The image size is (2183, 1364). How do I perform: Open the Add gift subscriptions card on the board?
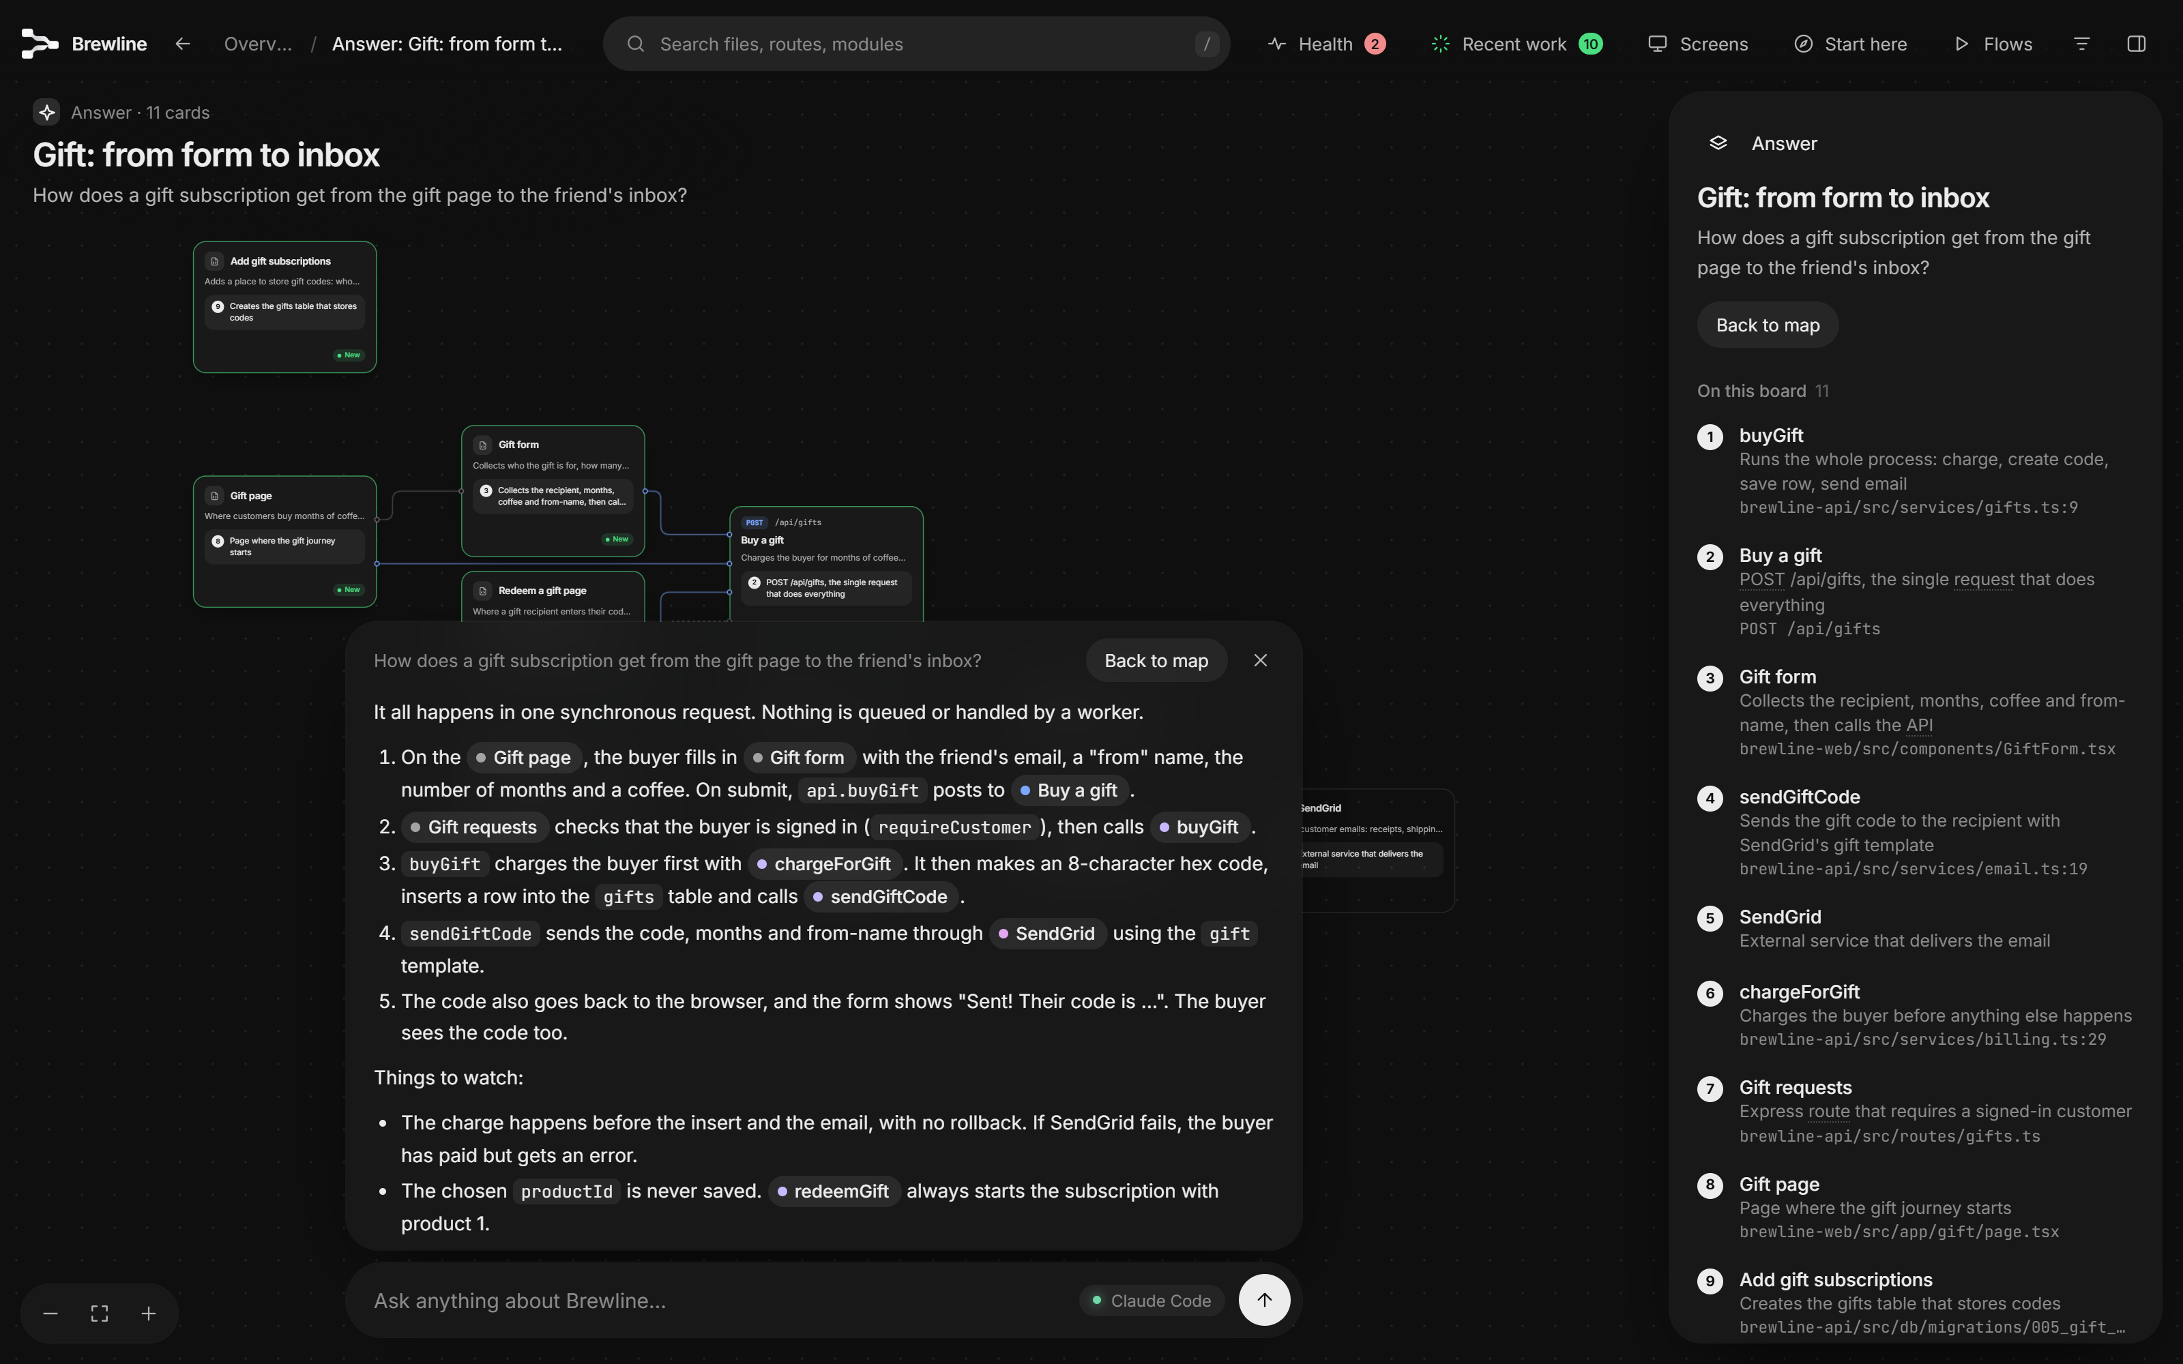tap(284, 307)
